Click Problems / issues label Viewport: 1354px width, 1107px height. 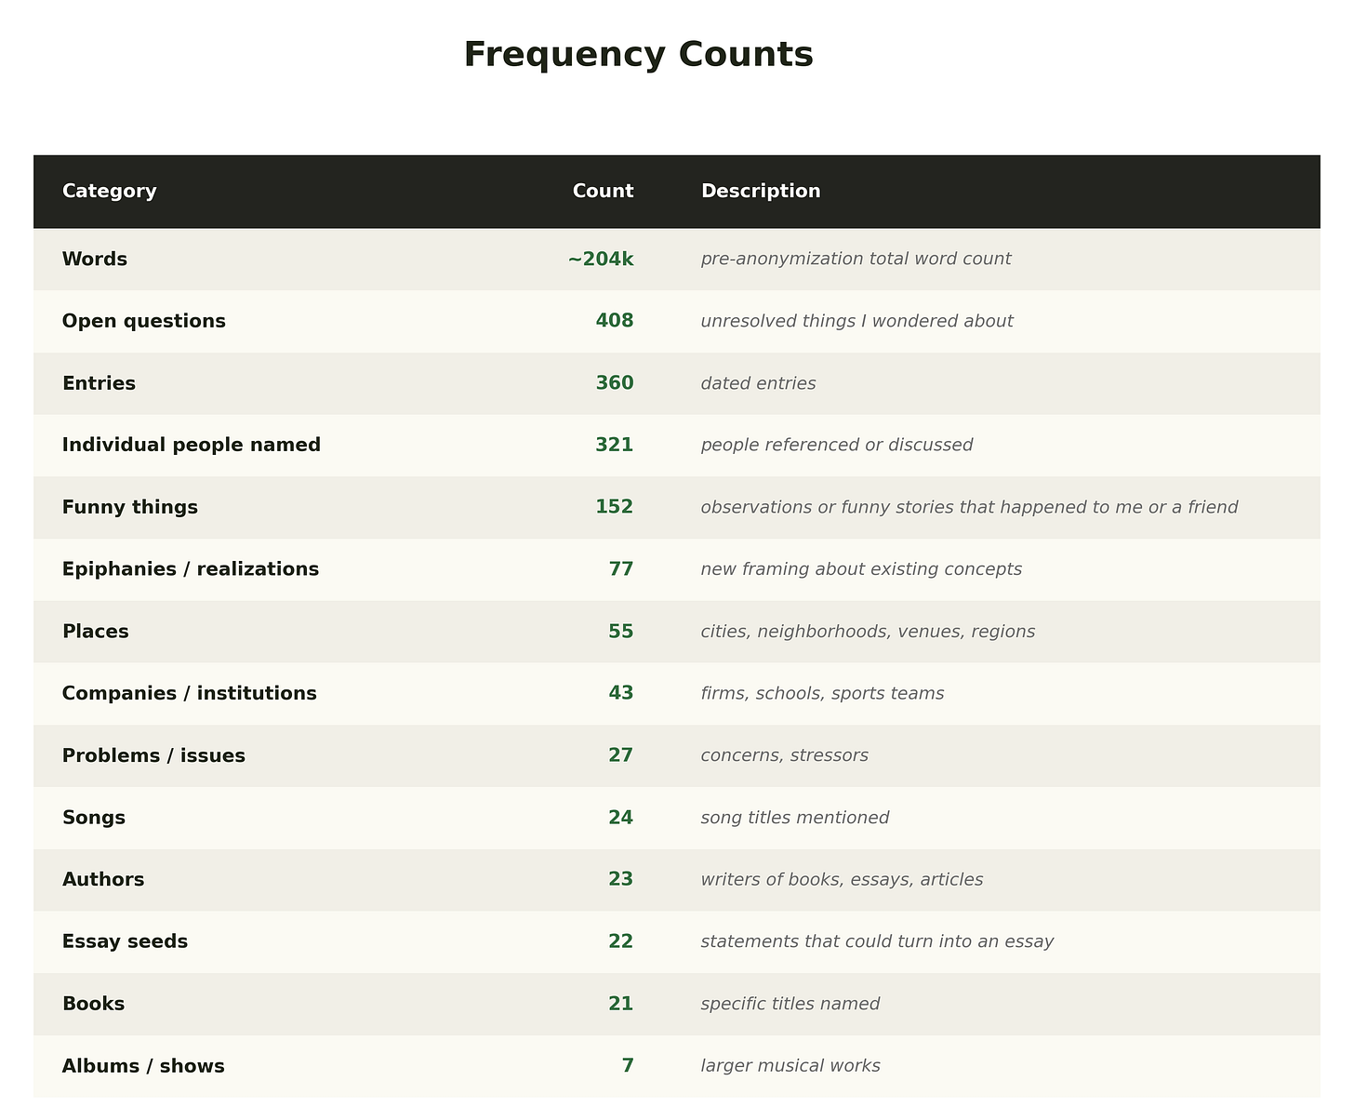click(153, 755)
